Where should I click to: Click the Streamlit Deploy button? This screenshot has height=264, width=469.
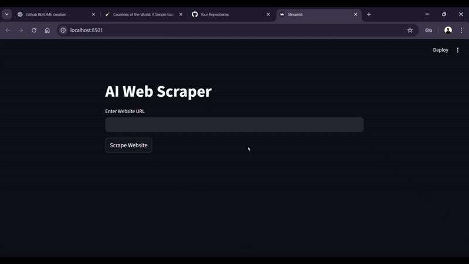[441, 50]
